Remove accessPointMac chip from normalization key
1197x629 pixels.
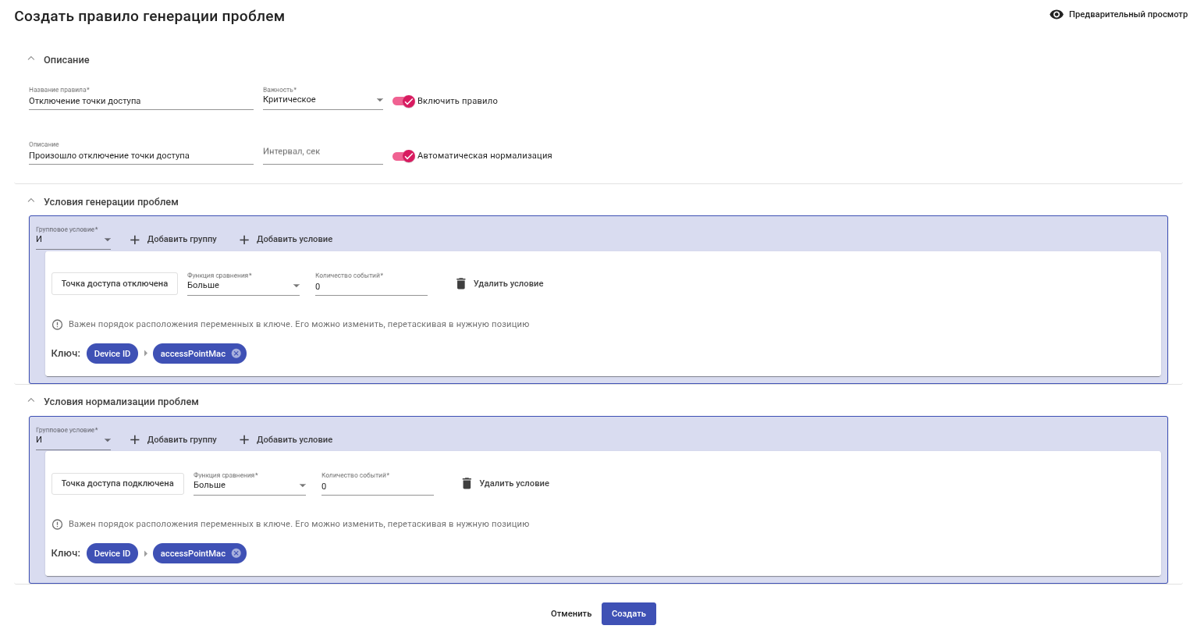point(236,553)
